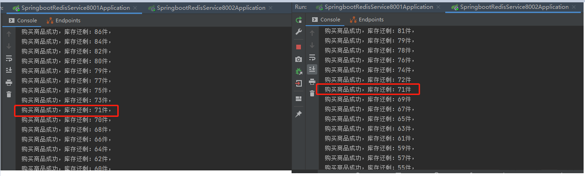The height and width of the screenshot is (176, 585).
Task: Open the Endpoints tab in left panel
Action: 64,20
